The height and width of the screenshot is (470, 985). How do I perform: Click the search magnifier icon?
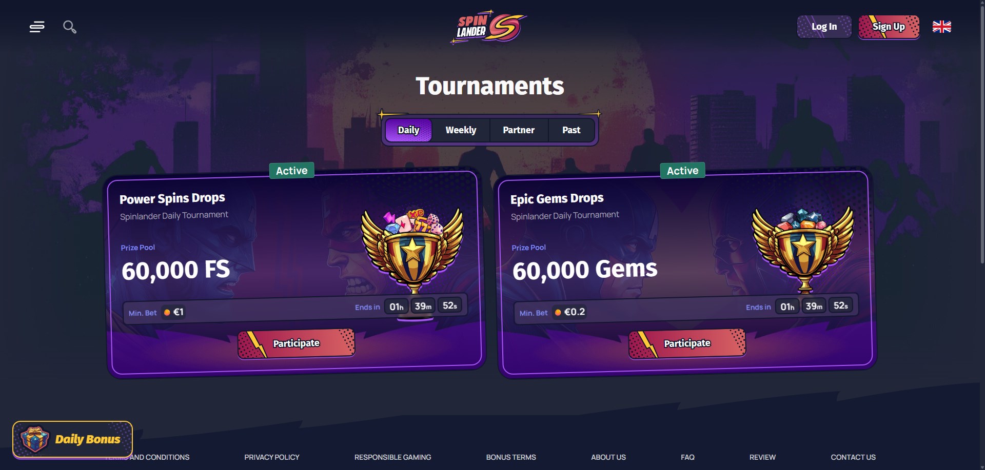coord(70,27)
